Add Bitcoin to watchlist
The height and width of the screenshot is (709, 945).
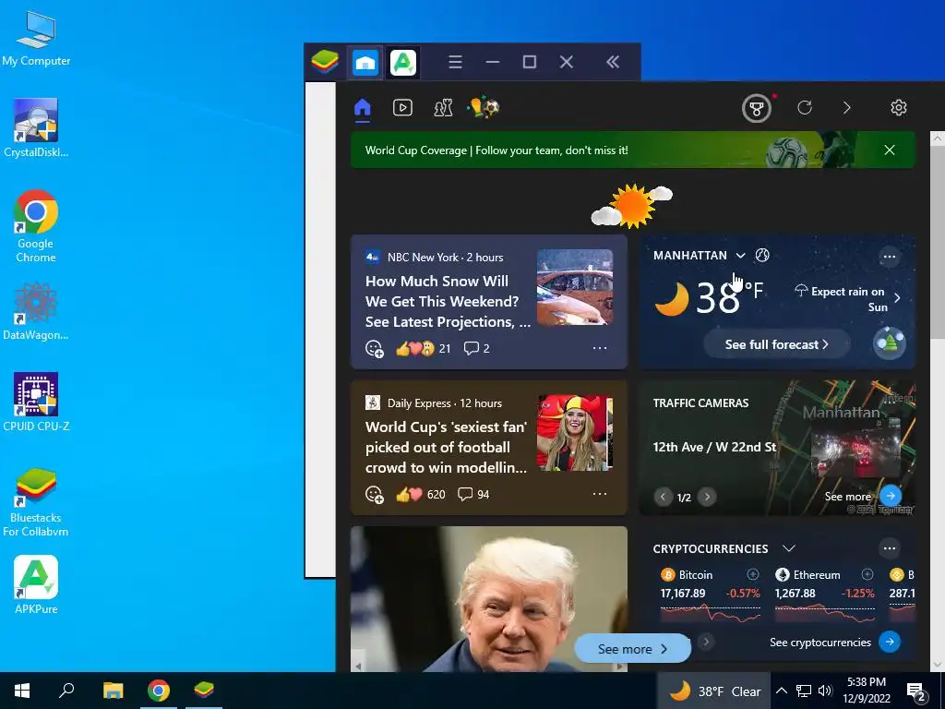point(753,574)
